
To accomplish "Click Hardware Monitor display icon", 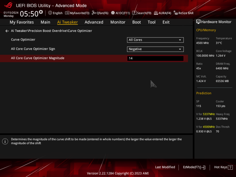I will [x=198, y=22].
